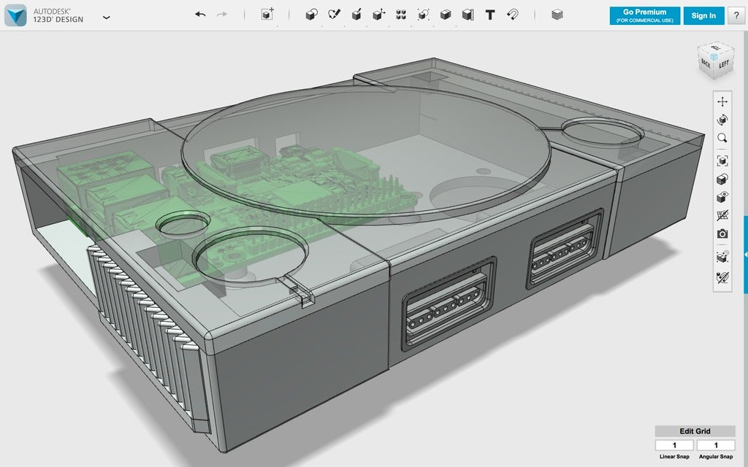748x467 pixels.
Task: Click the camera screenshot icon
Action: (722, 234)
